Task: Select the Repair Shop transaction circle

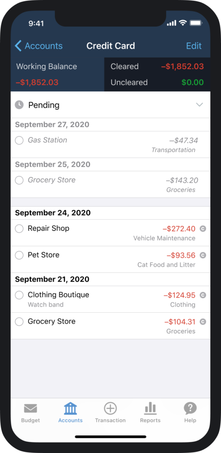Action: pyautogui.click(x=19, y=229)
